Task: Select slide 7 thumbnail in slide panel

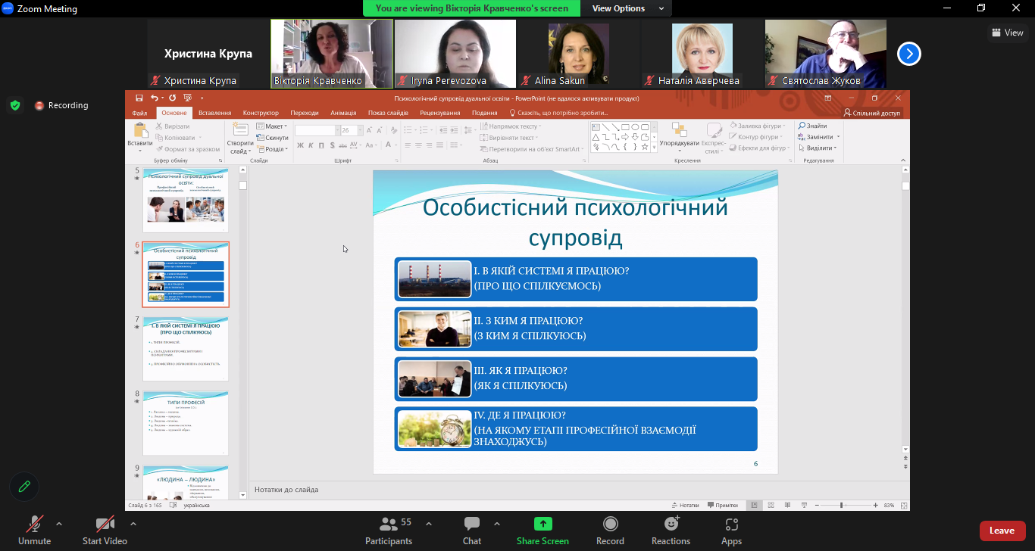Action: click(186, 349)
